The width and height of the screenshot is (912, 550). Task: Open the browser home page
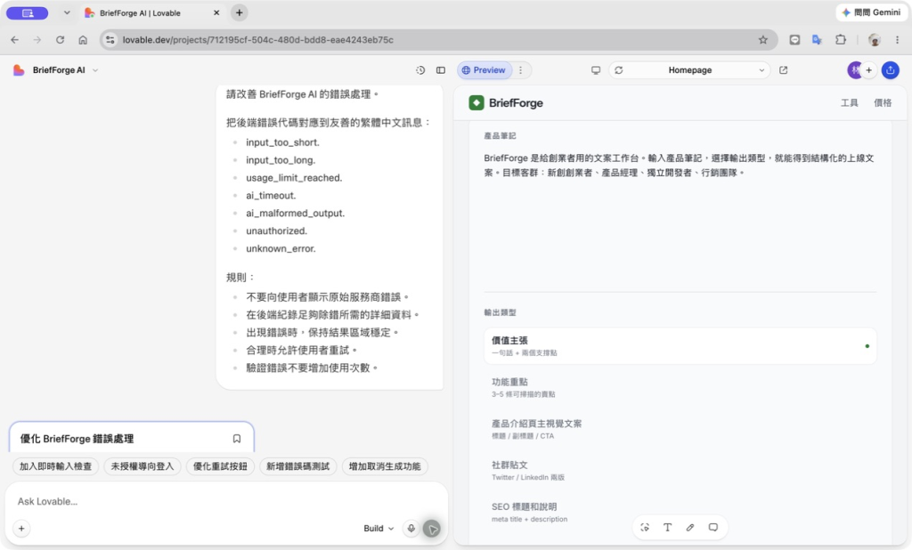click(83, 39)
